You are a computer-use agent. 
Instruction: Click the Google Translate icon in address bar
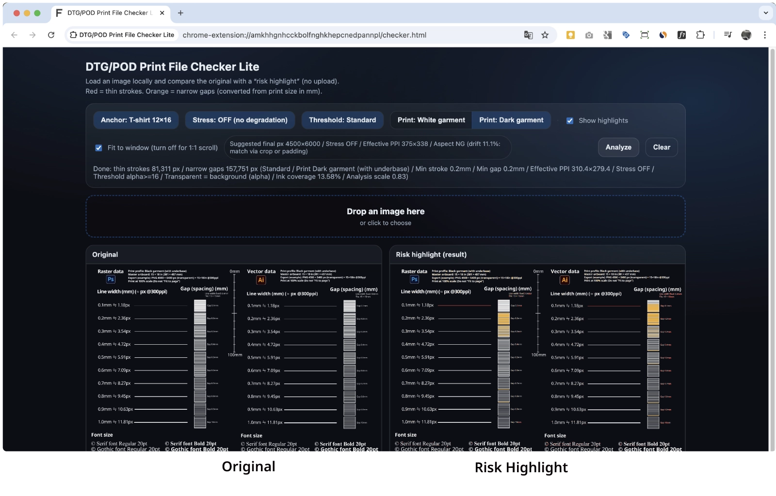[528, 35]
